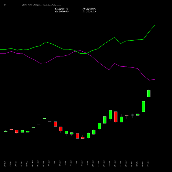Click the 27 Nov date label

click(x=120, y=164)
